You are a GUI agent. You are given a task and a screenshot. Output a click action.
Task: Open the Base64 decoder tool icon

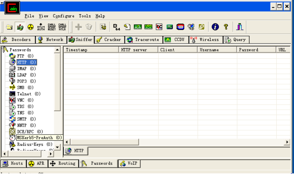click(x=116, y=27)
